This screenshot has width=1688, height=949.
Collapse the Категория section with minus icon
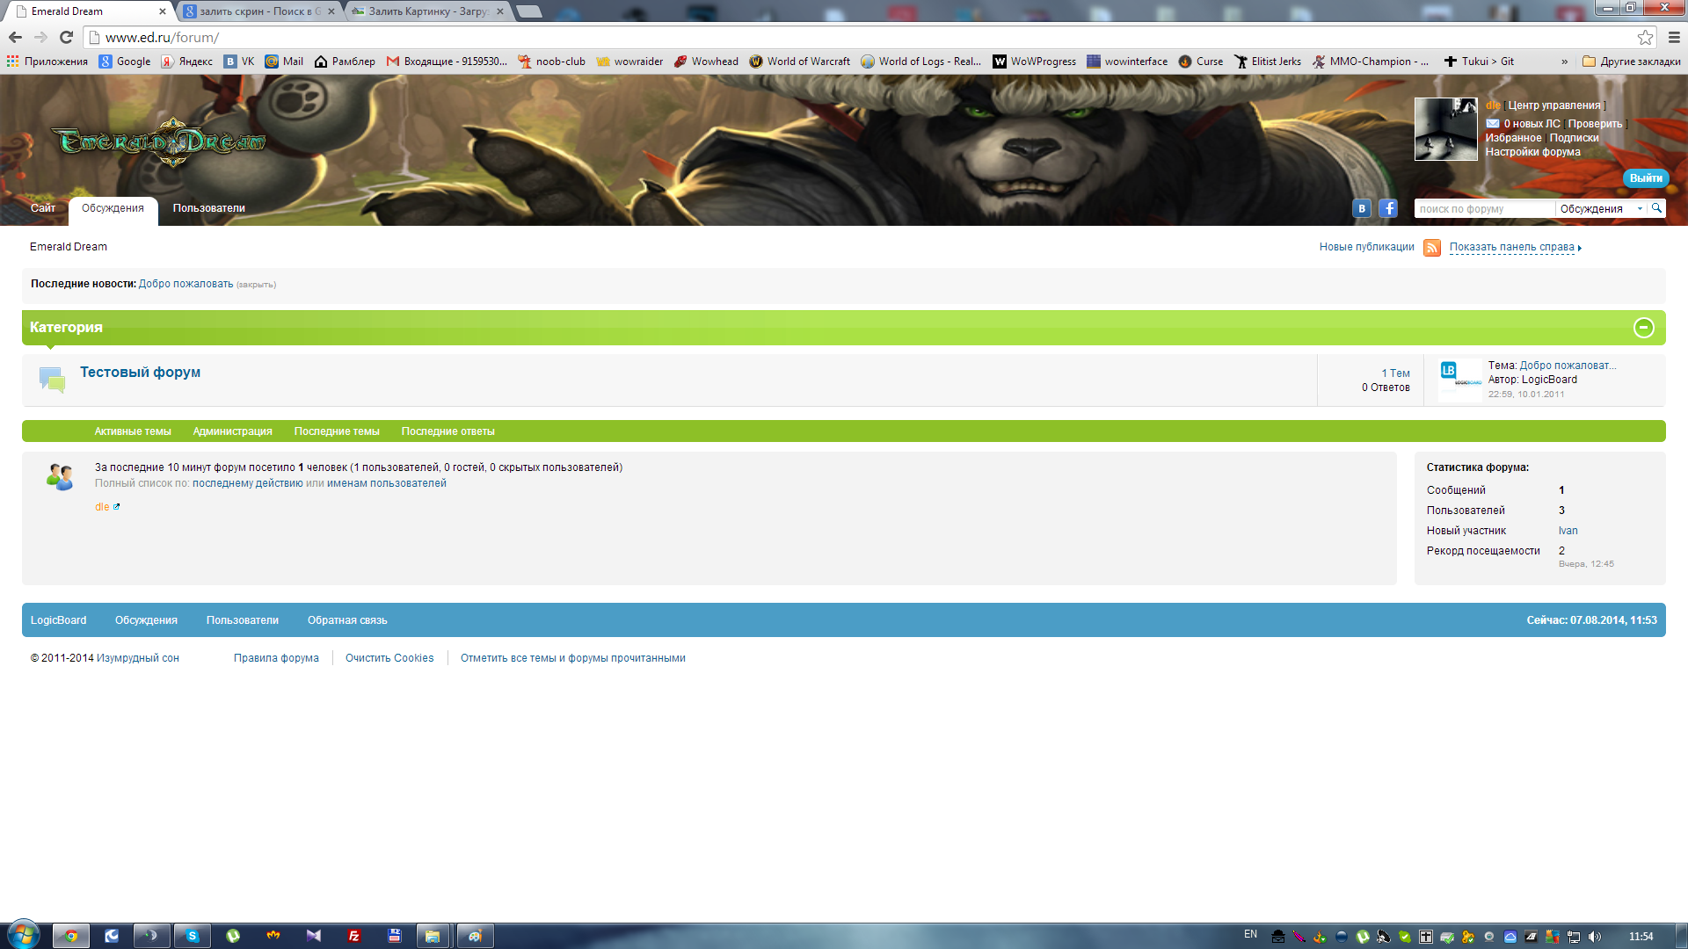[x=1643, y=328]
